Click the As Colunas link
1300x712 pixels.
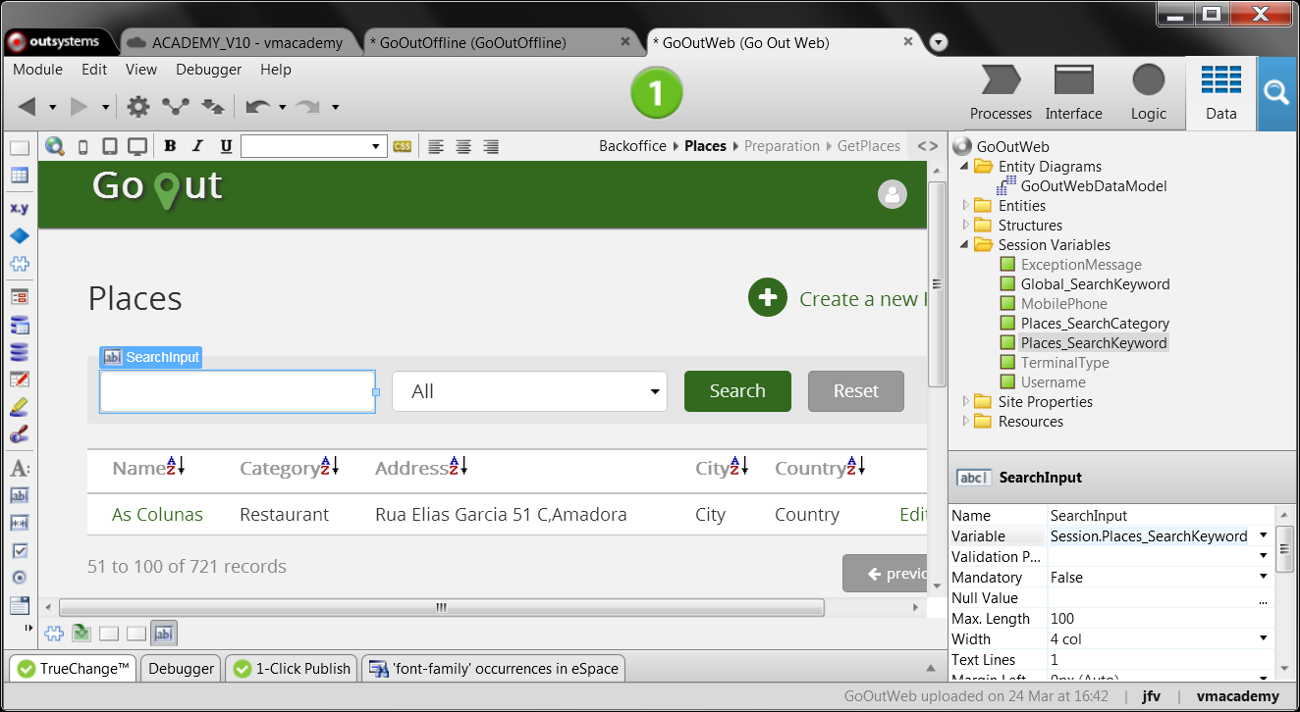coord(157,515)
